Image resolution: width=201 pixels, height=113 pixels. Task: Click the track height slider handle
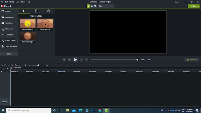click(2, 71)
